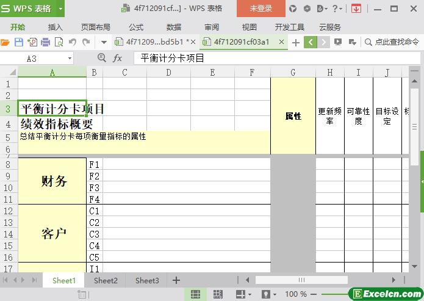
Task: Click the Print Preview icon
Action: click(59, 42)
